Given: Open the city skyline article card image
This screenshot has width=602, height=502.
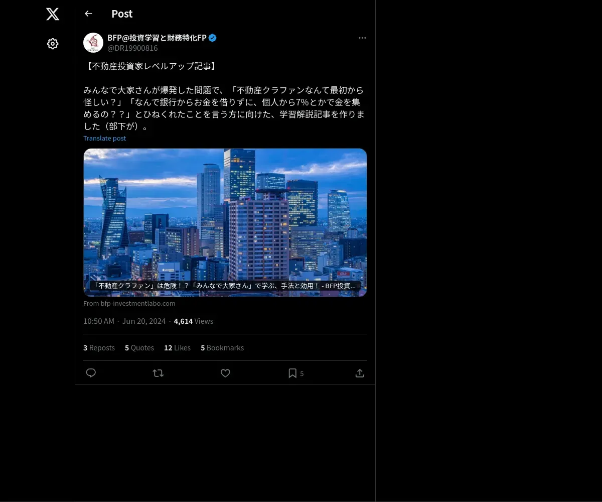Looking at the screenshot, I should point(225,222).
